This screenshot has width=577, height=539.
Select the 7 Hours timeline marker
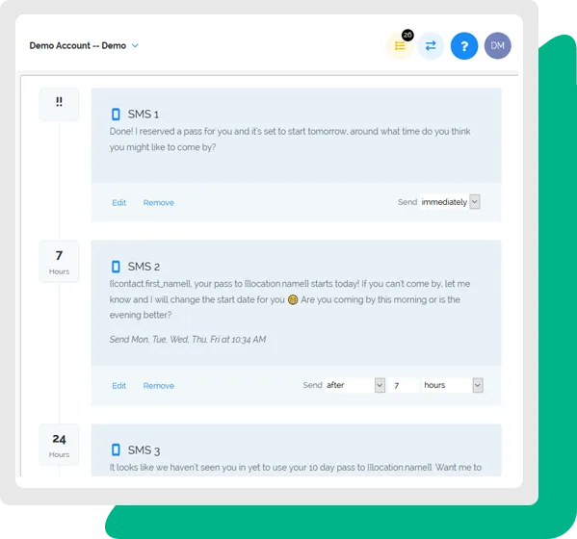(x=59, y=262)
